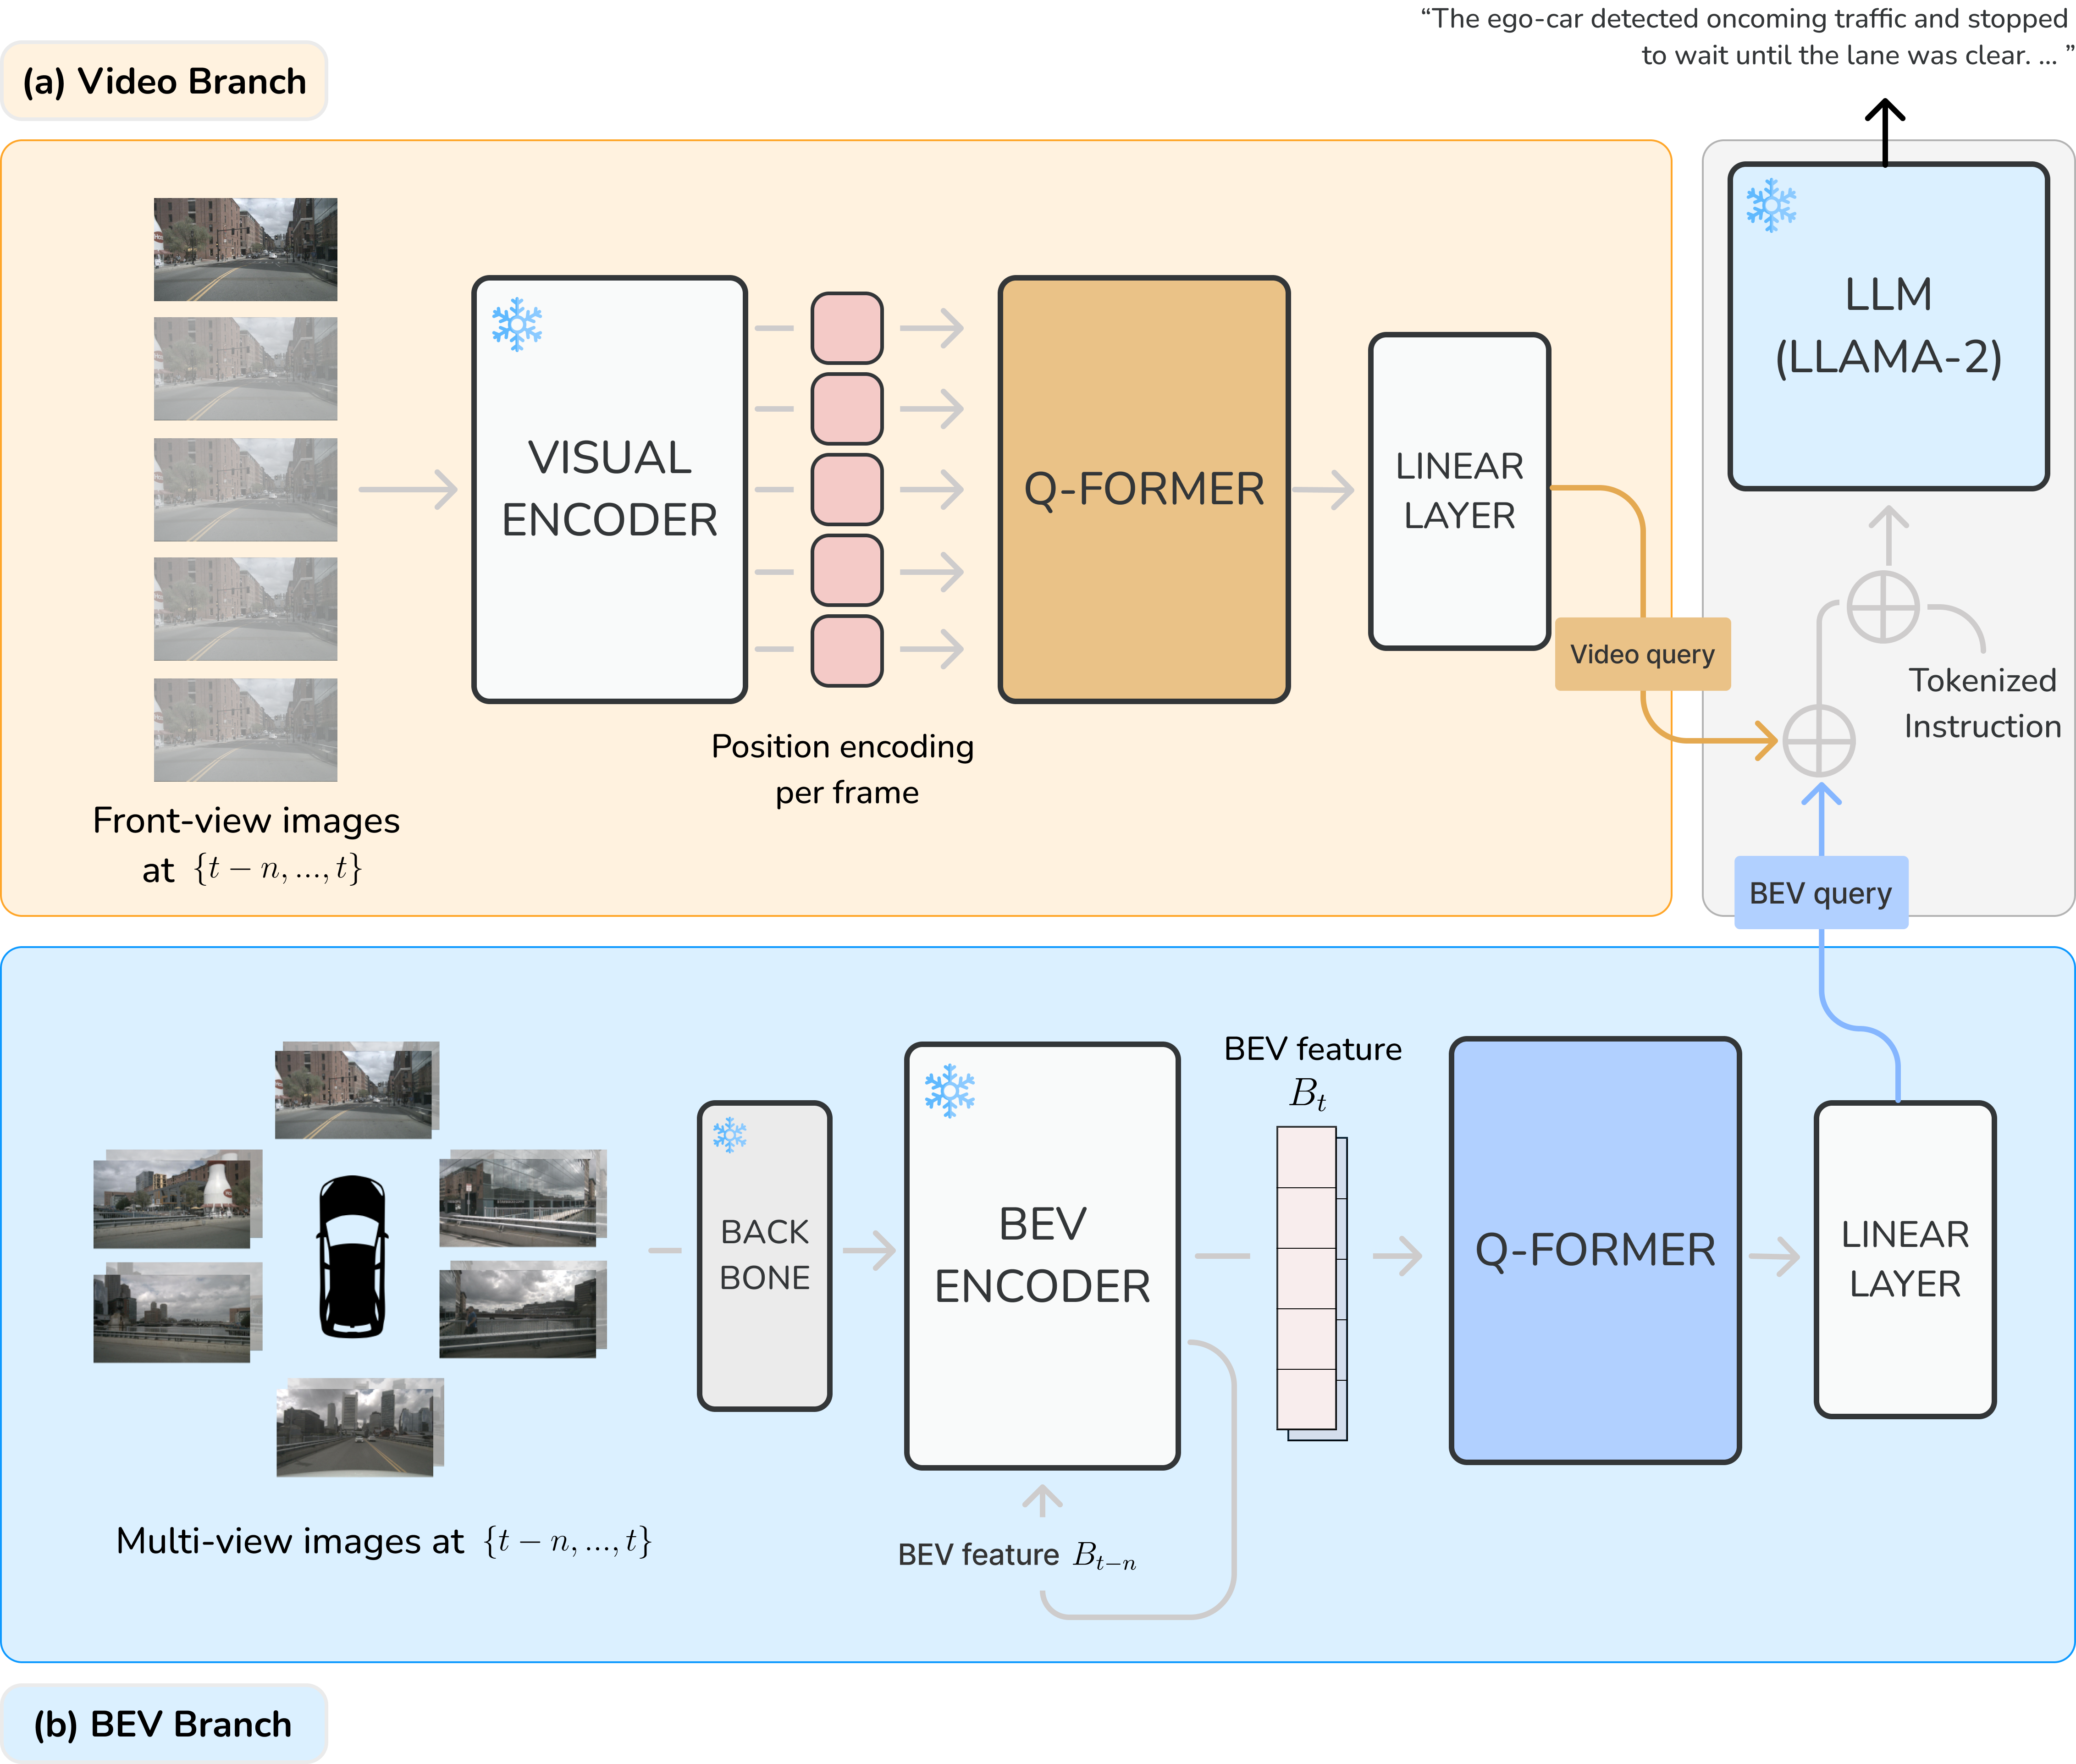Viewport: 2076px width, 1764px height.
Task: Click the snowflake icon in Backbone box
Action: (x=730, y=1135)
